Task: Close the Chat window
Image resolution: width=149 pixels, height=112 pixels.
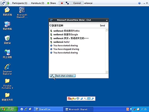Action: 107,20
